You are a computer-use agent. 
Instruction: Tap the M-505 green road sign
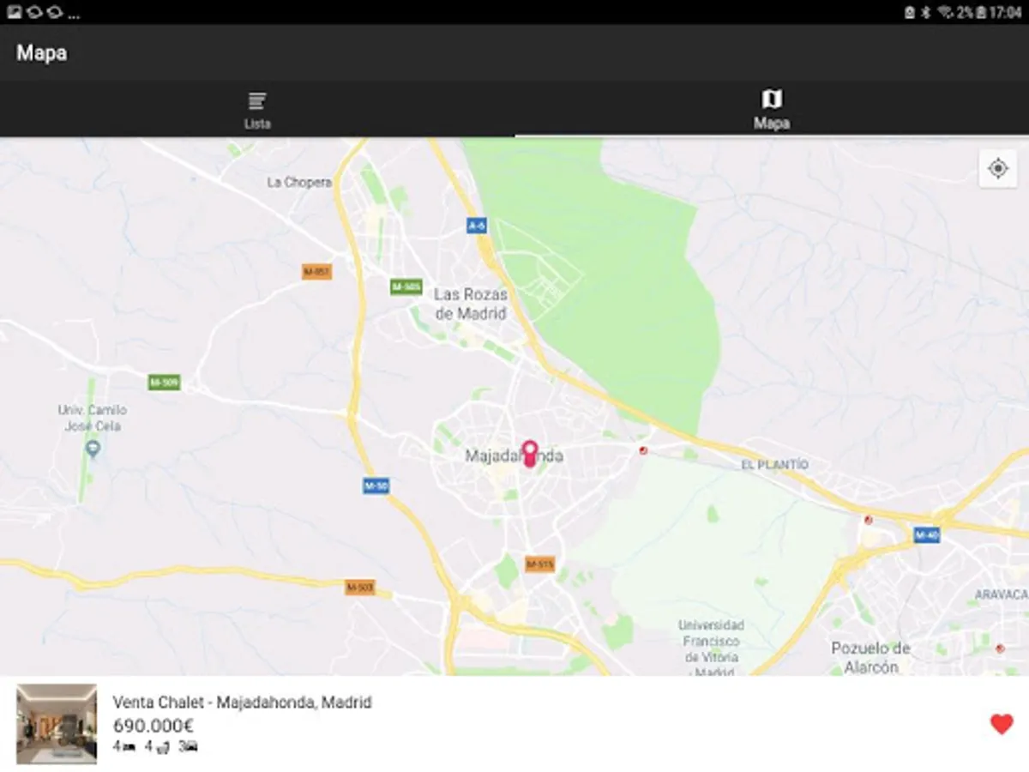(406, 286)
